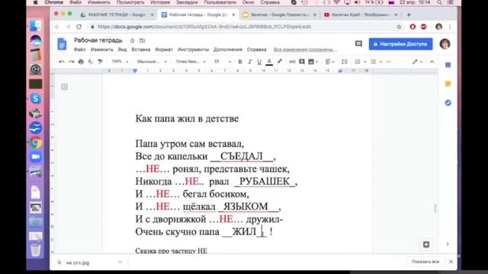This screenshot has height=274, width=488.
Task: Open the downloaded file не сгл.jpg
Action: point(78,263)
